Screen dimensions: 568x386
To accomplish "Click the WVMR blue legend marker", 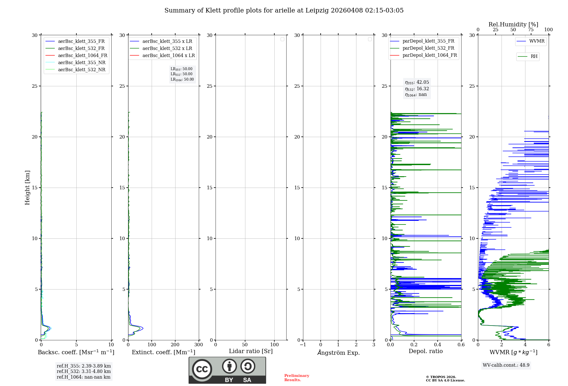I will tap(521, 41).
